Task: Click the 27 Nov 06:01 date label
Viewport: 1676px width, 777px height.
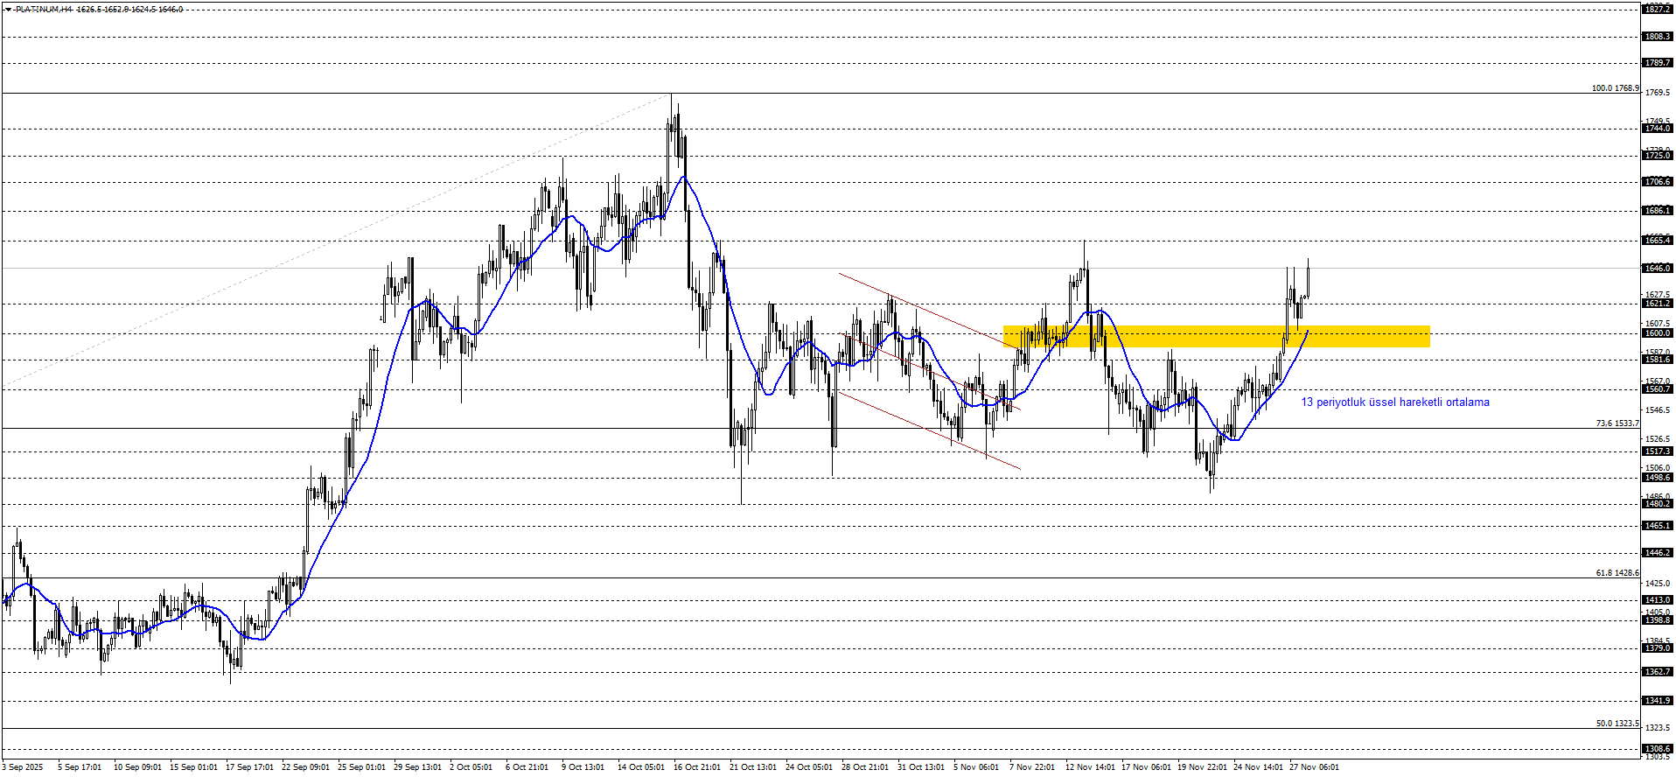Action: pos(1314,767)
